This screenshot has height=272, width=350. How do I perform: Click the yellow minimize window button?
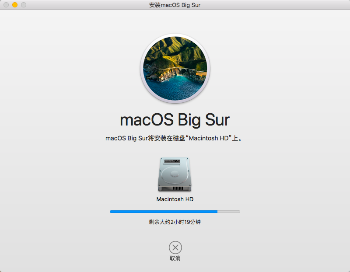[15, 5]
